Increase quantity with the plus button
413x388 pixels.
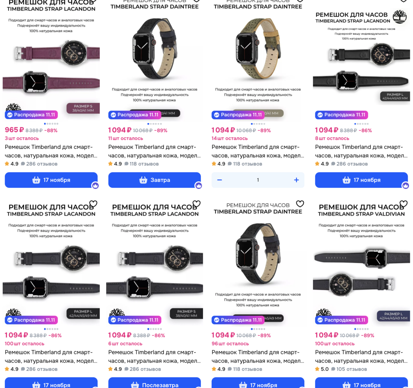pyautogui.click(x=296, y=180)
